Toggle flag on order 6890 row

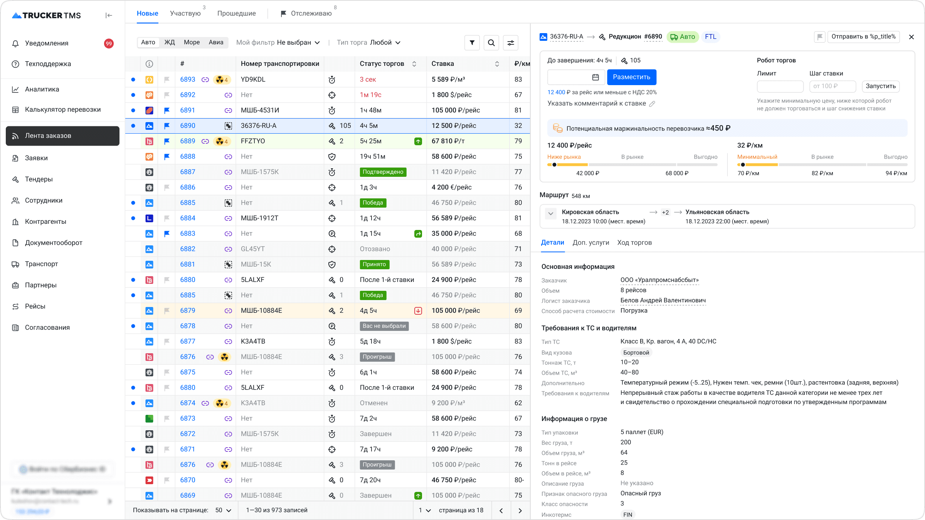[167, 126]
